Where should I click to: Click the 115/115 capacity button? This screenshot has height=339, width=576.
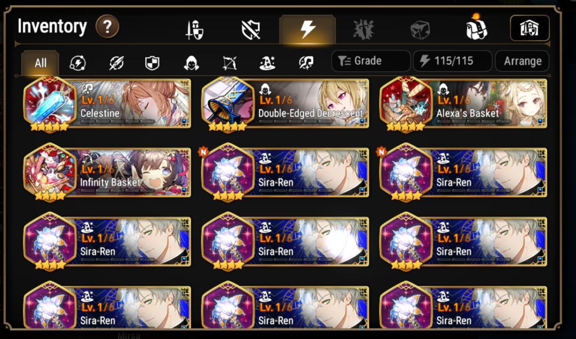point(452,61)
